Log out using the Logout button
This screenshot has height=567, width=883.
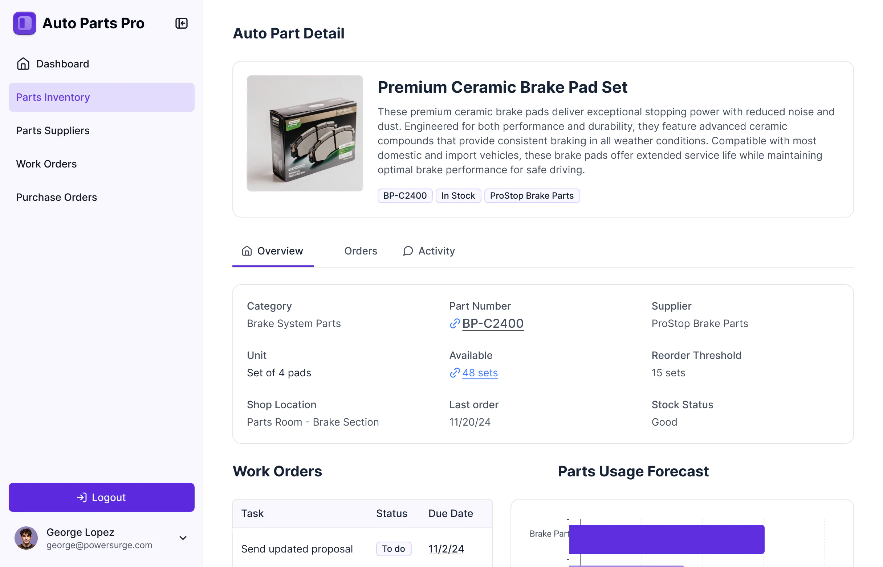(101, 497)
